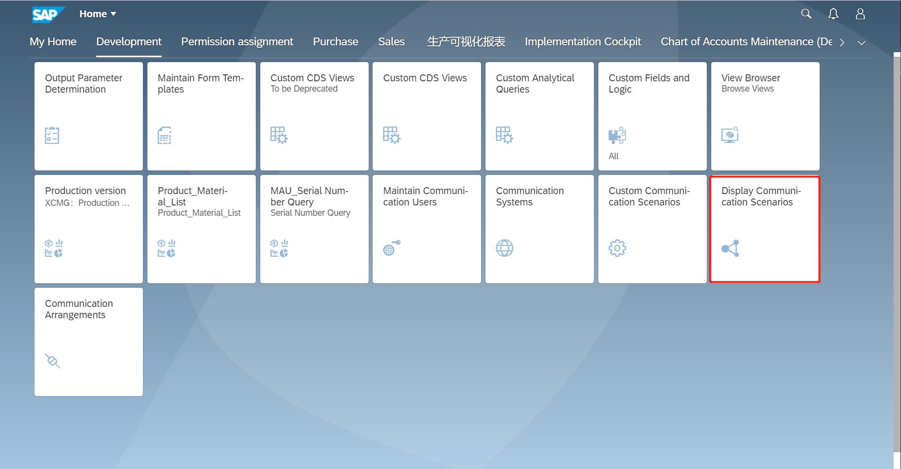Open the search magnifier icon

click(x=806, y=14)
